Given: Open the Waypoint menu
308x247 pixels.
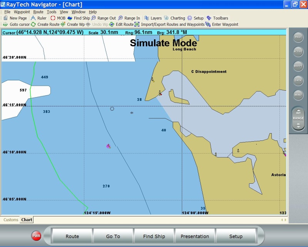Looking at the screenshot, I should click(x=22, y=12).
